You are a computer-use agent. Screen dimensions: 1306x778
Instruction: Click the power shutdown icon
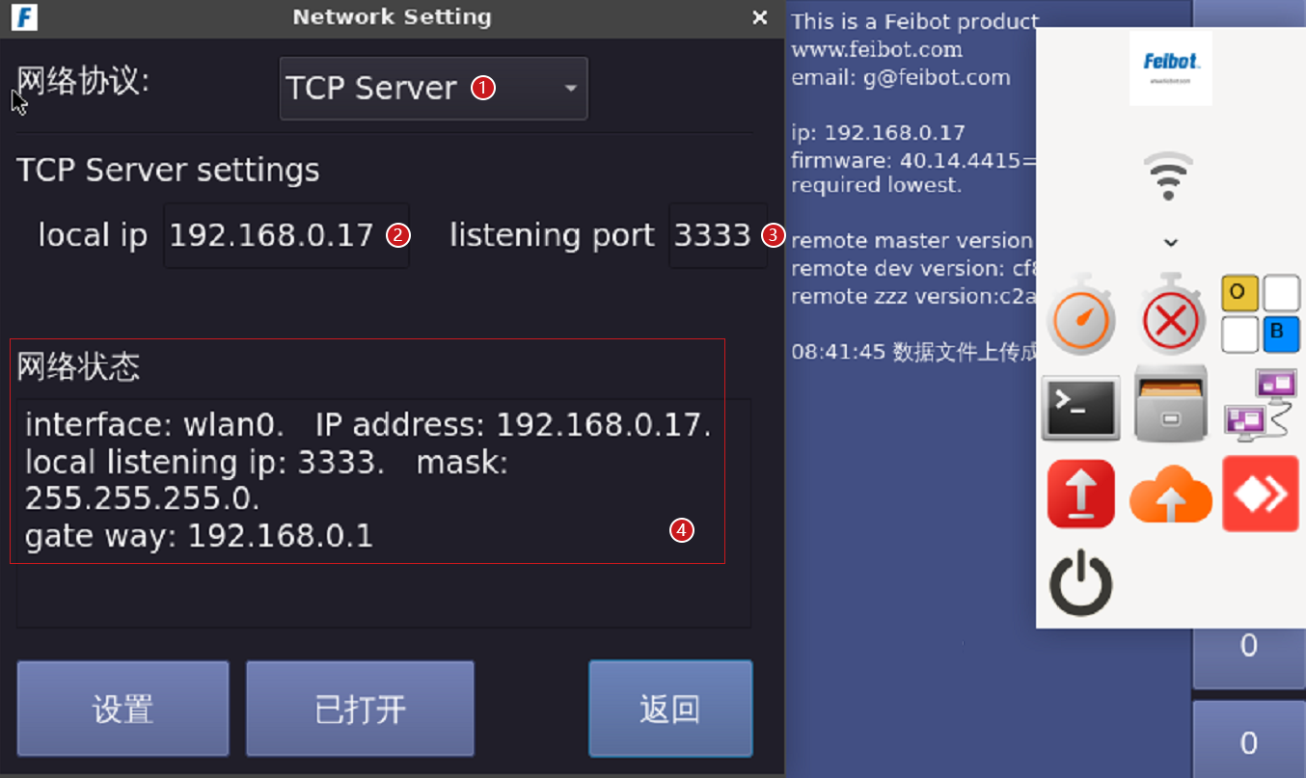(1080, 581)
